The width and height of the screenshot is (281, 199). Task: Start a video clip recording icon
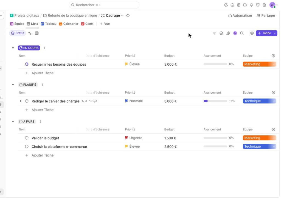[245, 5]
